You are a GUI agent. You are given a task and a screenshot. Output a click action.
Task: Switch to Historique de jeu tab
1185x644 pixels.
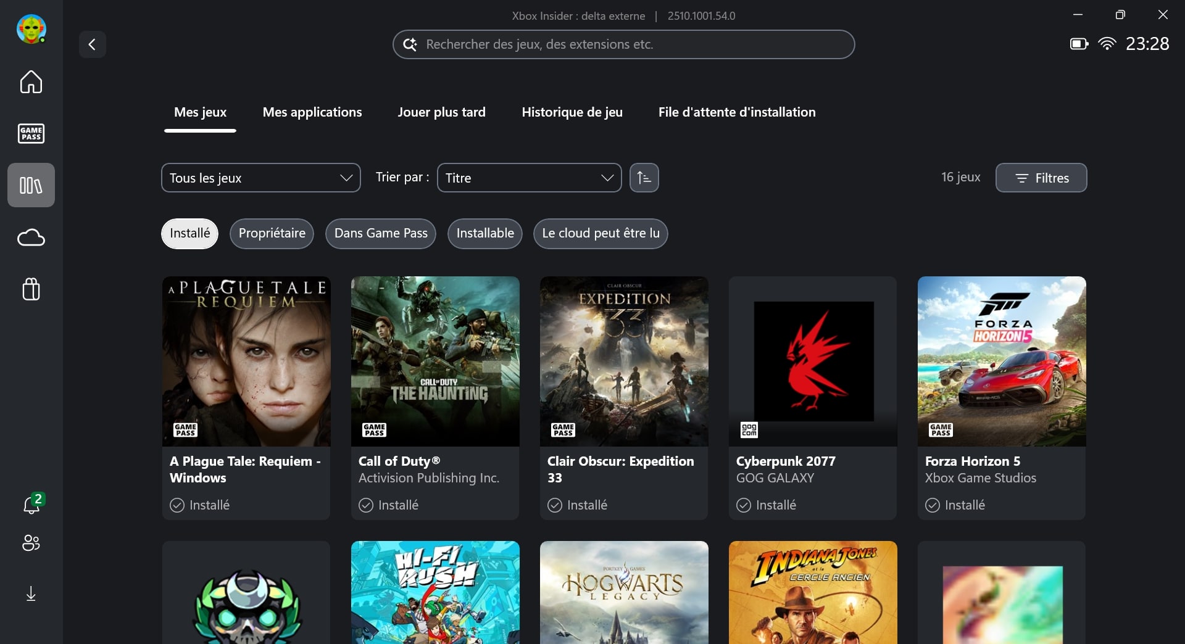pyautogui.click(x=572, y=112)
